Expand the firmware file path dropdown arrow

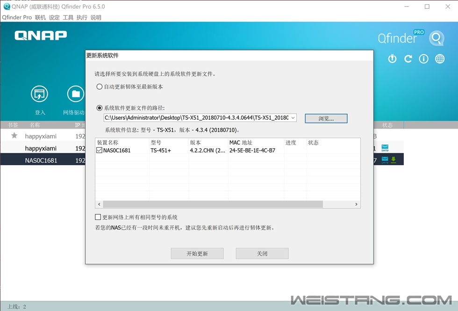click(x=293, y=118)
